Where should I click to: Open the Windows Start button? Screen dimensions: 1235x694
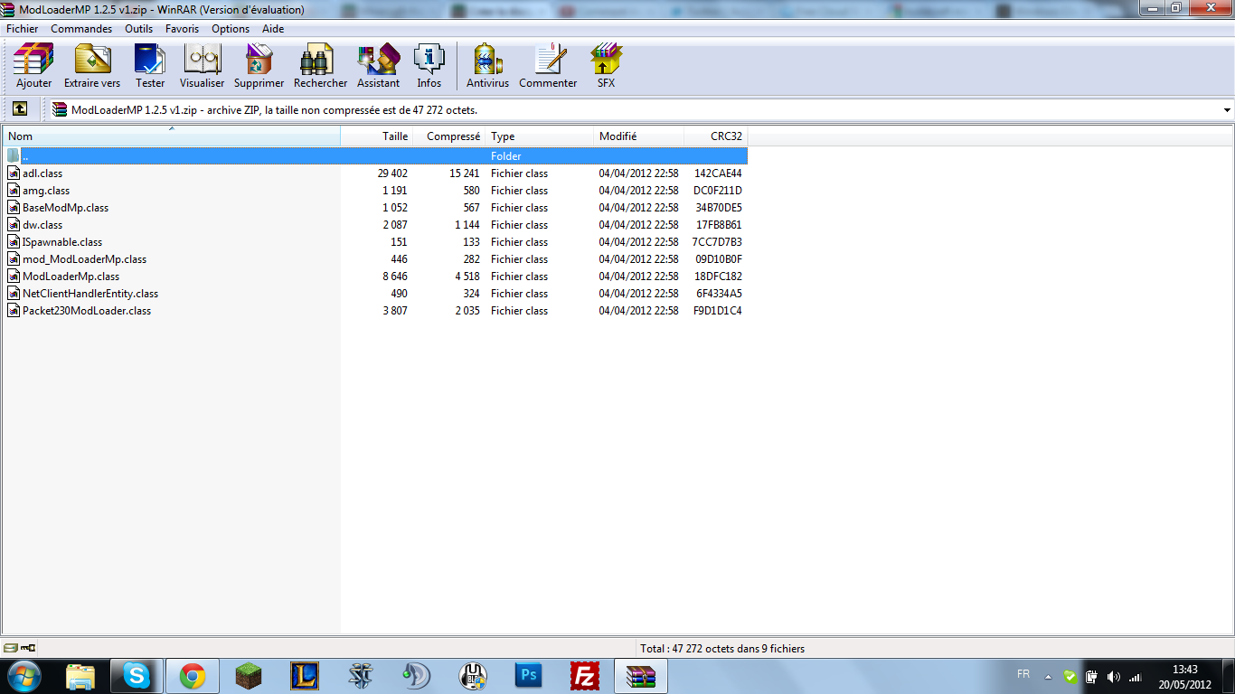[x=24, y=676]
